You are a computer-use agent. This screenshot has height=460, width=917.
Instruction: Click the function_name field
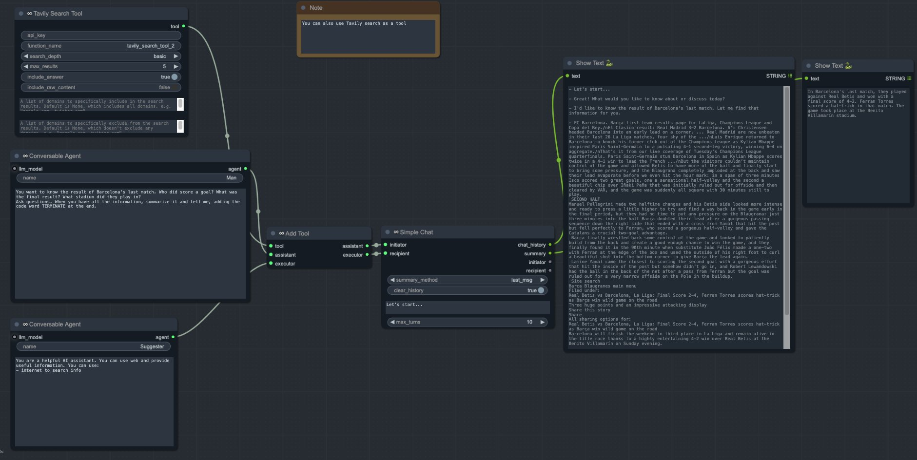click(101, 46)
